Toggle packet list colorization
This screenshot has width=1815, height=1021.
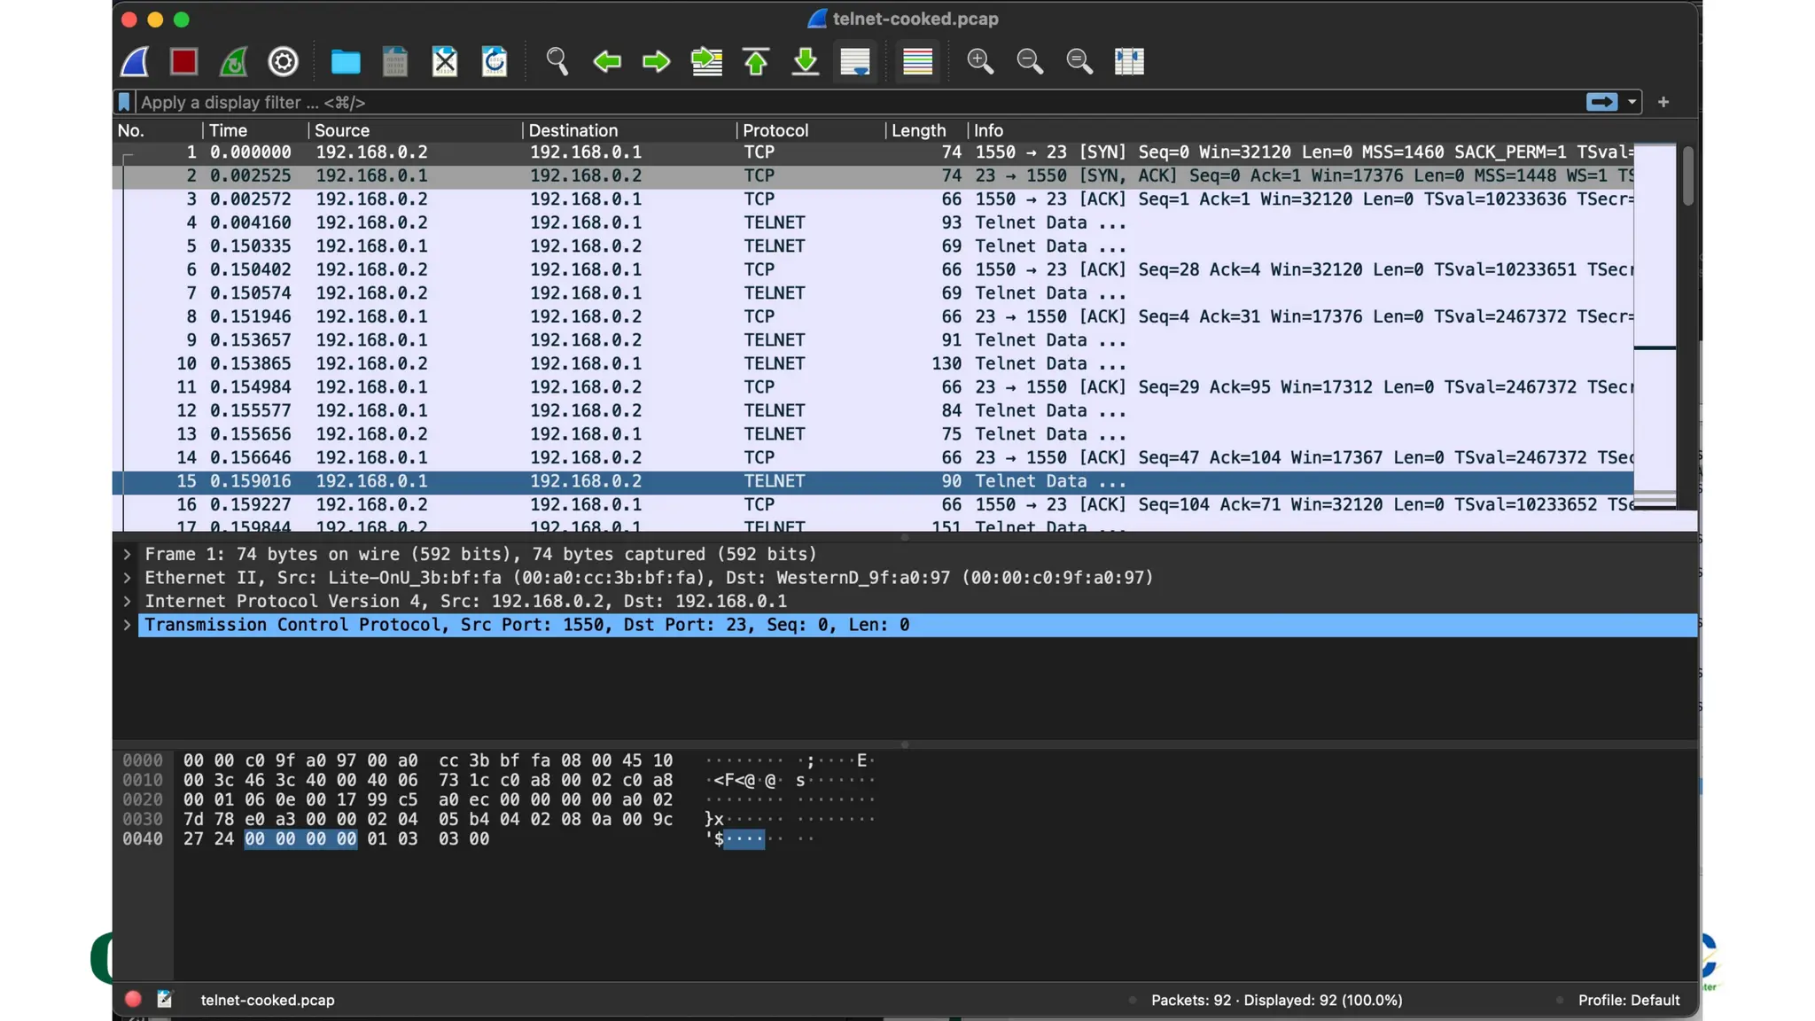917,62
